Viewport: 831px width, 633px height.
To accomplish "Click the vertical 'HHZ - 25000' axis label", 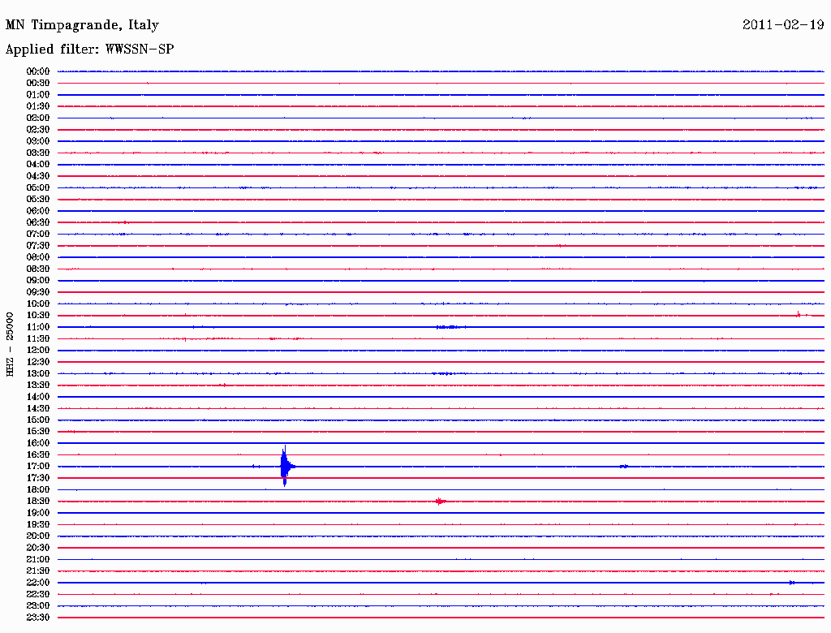I will pos(10,344).
